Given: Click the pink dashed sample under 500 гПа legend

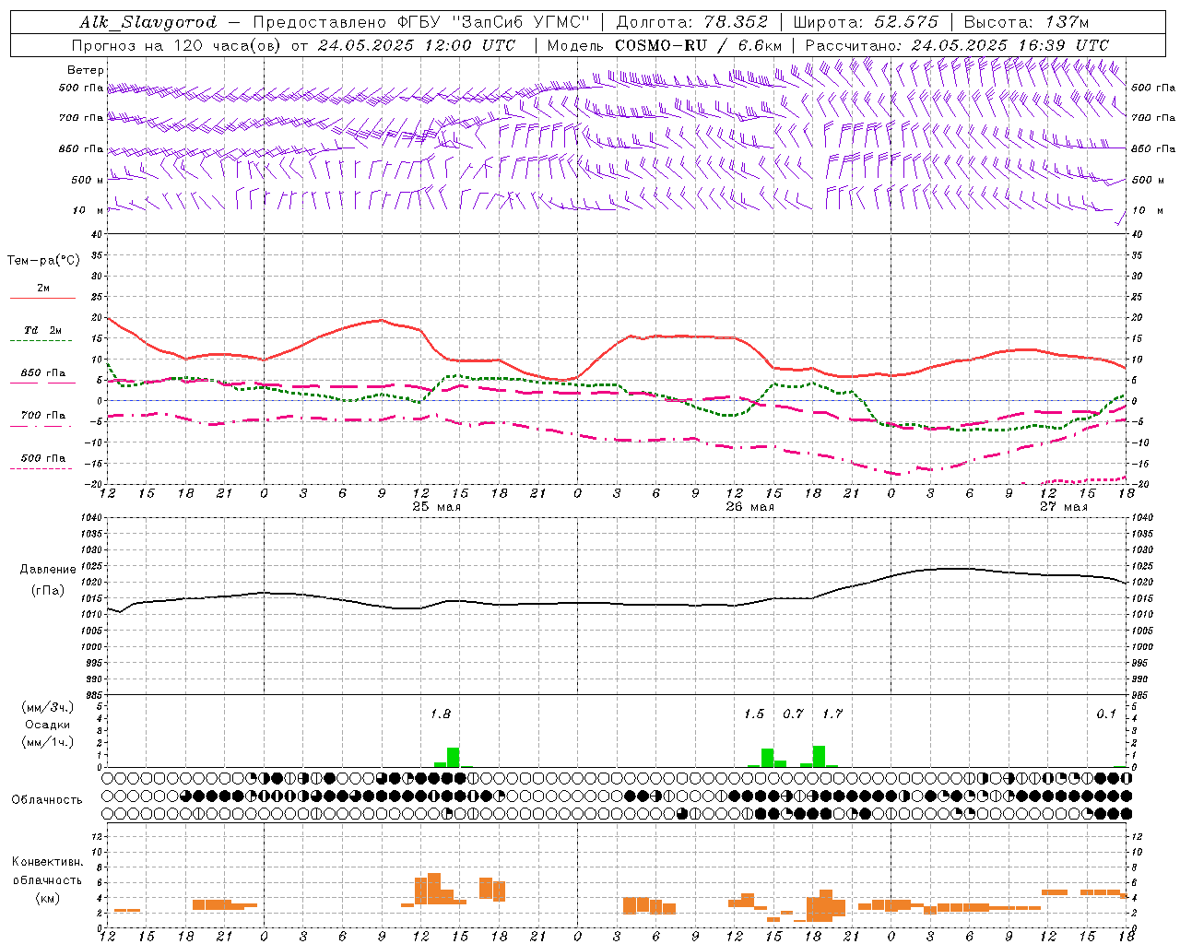Looking at the screenshot, I should [41, 469].
